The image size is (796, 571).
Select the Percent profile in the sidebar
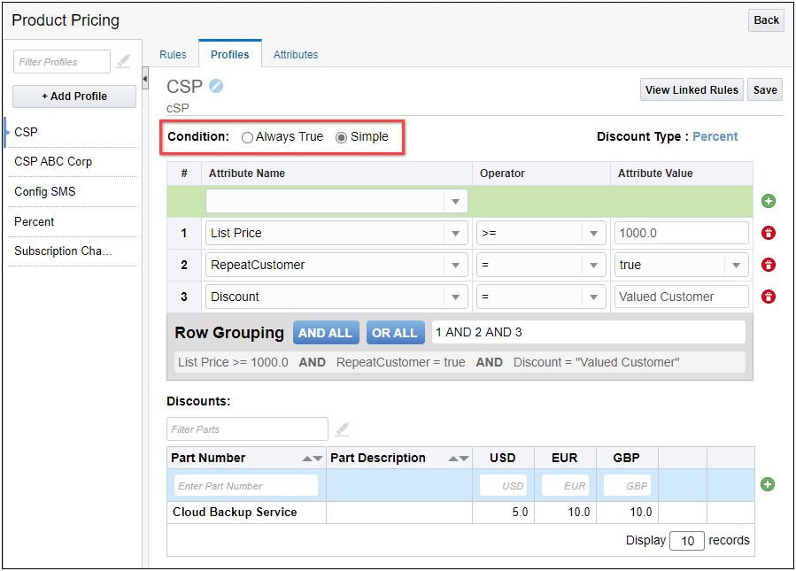[36, 221]
